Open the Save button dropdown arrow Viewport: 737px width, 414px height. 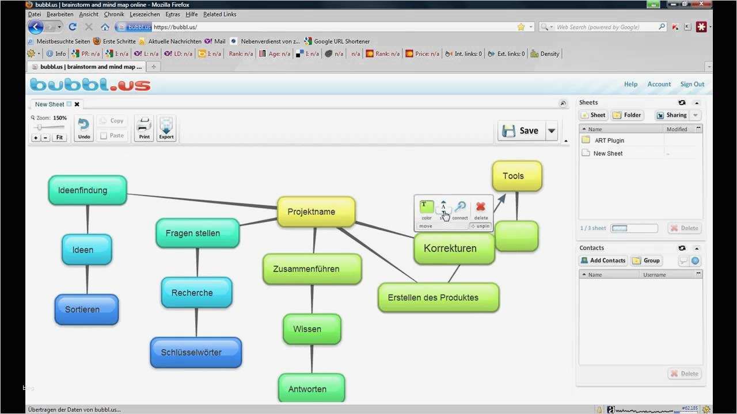pyautogui.click(x=551, y=131)
